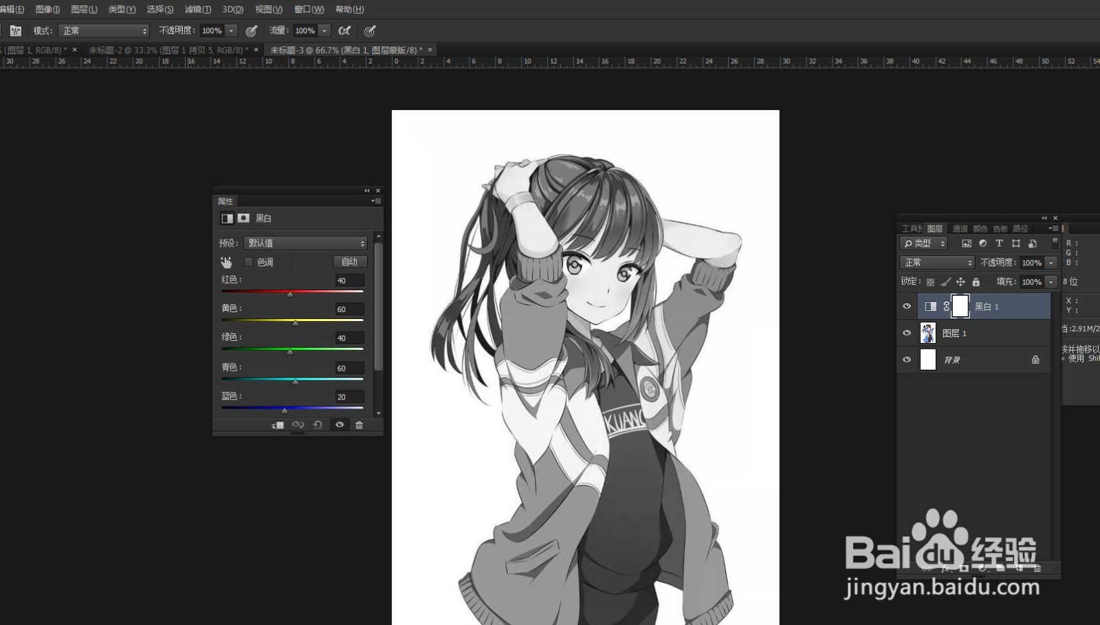Click the 自动 auto button
Image resolution: width=1100 pixels, height=625 pixels.
(x=350, y=262)
